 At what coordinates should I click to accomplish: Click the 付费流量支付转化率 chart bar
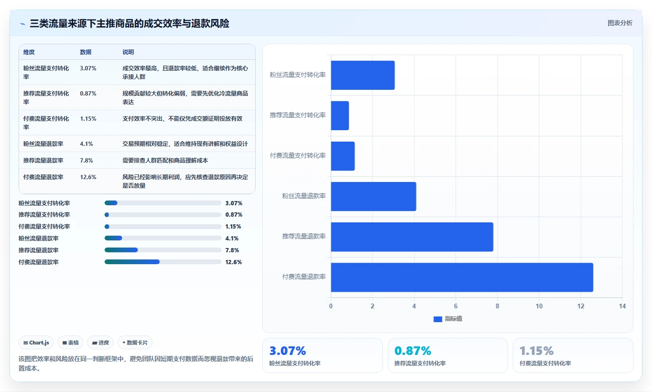tap(343, 156)
